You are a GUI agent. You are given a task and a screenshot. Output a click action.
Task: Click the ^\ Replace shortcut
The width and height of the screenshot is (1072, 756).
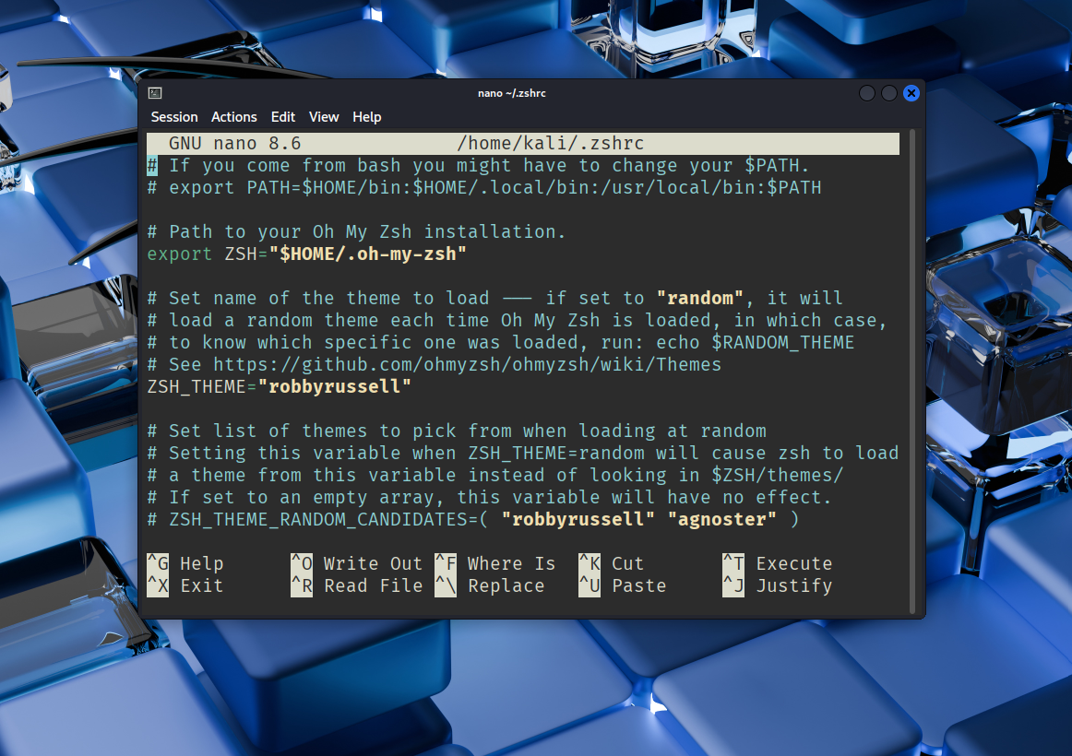pos(490,586)
